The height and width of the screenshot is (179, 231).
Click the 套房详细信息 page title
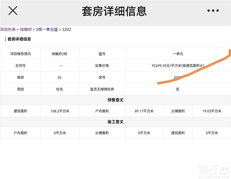tap(114, 11)
